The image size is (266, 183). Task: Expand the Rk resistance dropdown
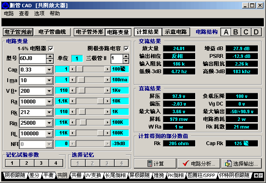click(x=49, y=112)
